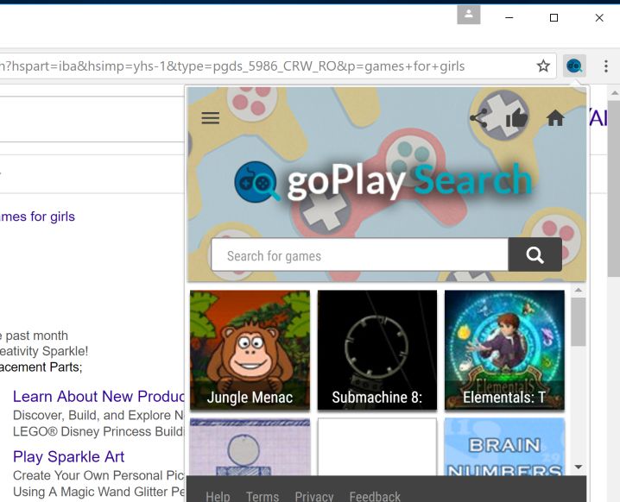Viewport: 620px width, 502px height.
Task: Click the games for girls link
Action: pyautogui.click(x=37, y=216)
